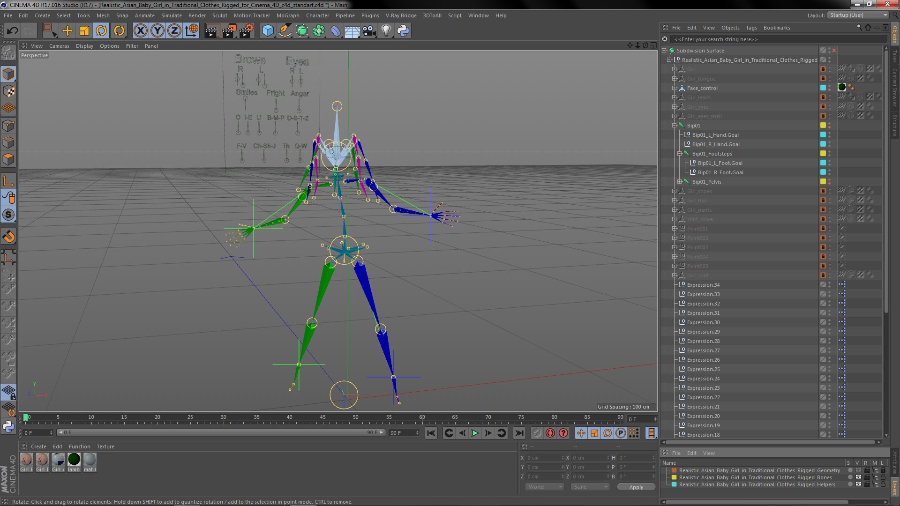The width and height of the screenshot is (900, 506).
Task: Open the Render Settings icon
Action: click(x=247, y=31)
